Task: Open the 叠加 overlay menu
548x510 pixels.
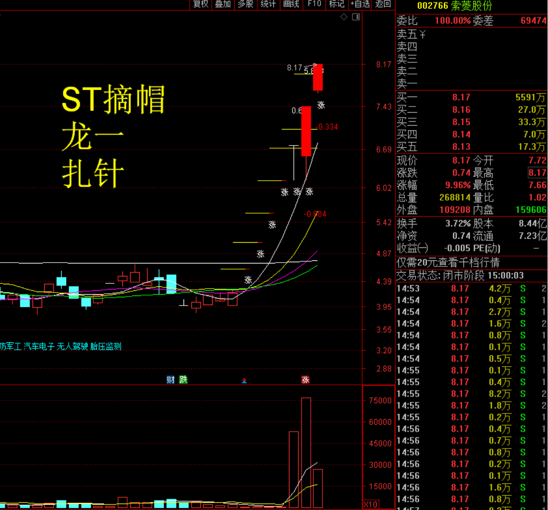Action: pyautogui.click(x=223, y=4)
